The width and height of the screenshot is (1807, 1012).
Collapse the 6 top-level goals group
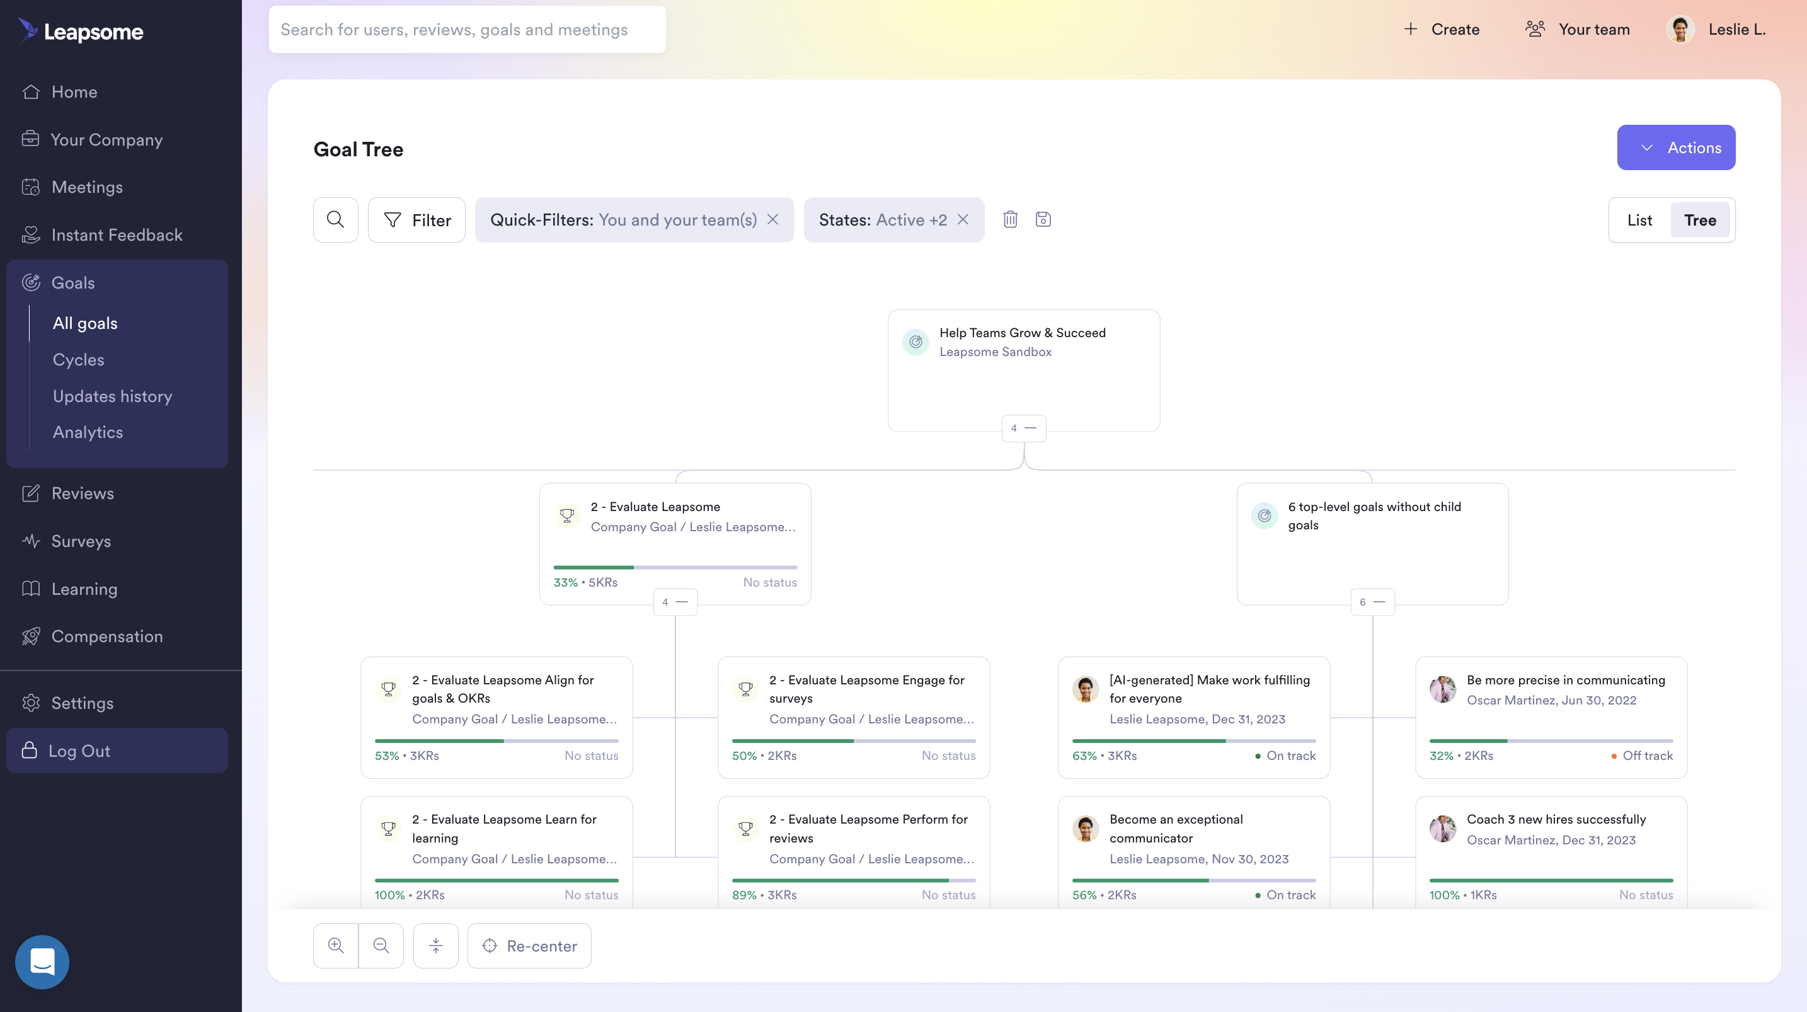tap(1372, 602)
